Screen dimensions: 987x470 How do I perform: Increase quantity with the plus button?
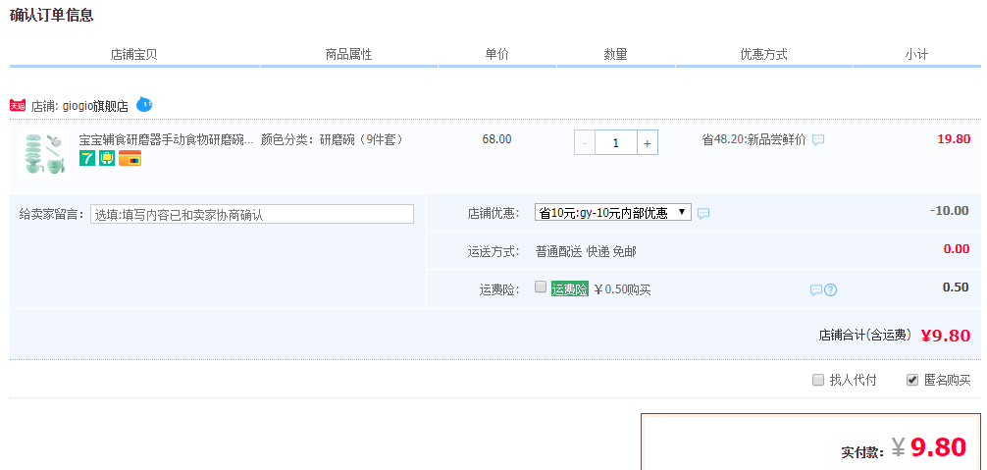click(647, 143)
